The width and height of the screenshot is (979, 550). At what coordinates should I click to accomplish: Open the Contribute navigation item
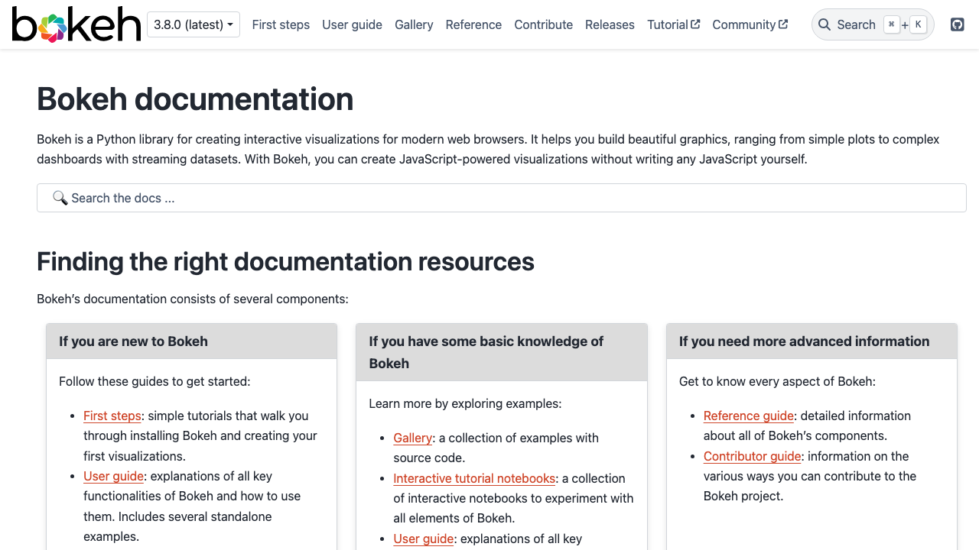(x=543, y=24)
